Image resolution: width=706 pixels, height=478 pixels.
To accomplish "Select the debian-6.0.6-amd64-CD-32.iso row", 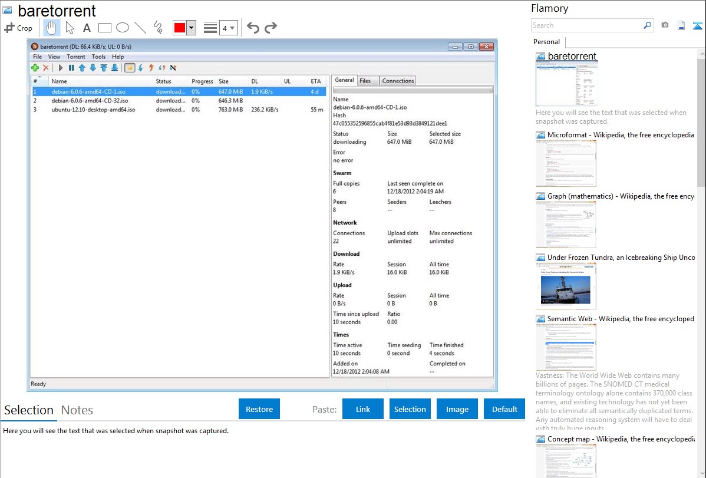I will [179, 100].
